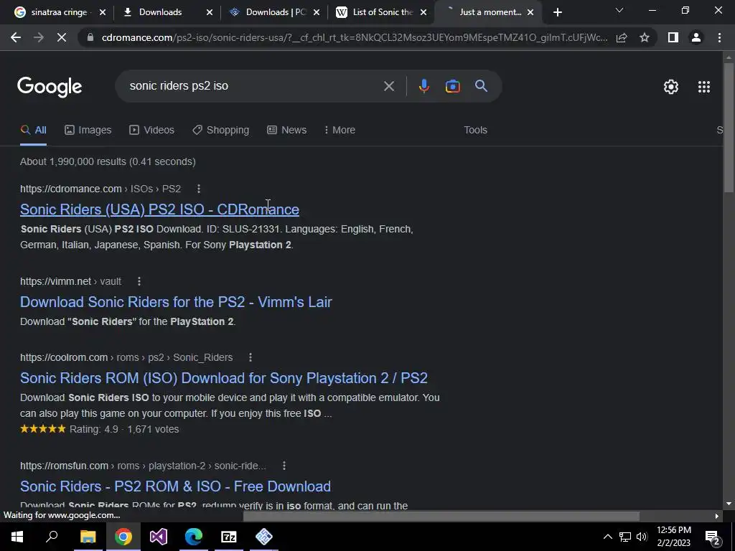Open Windows taskbar search
Viewport: 735px width, 551px height.
[x=52, y=537]
